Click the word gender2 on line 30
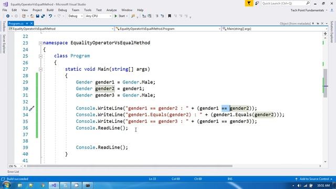Image resolution: width=336 pixels, height=189 pixels. tap(105, 89)
